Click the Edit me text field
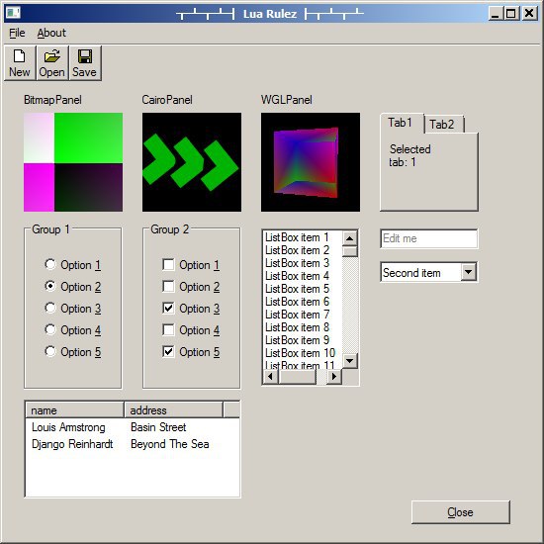 pos(429,238)
